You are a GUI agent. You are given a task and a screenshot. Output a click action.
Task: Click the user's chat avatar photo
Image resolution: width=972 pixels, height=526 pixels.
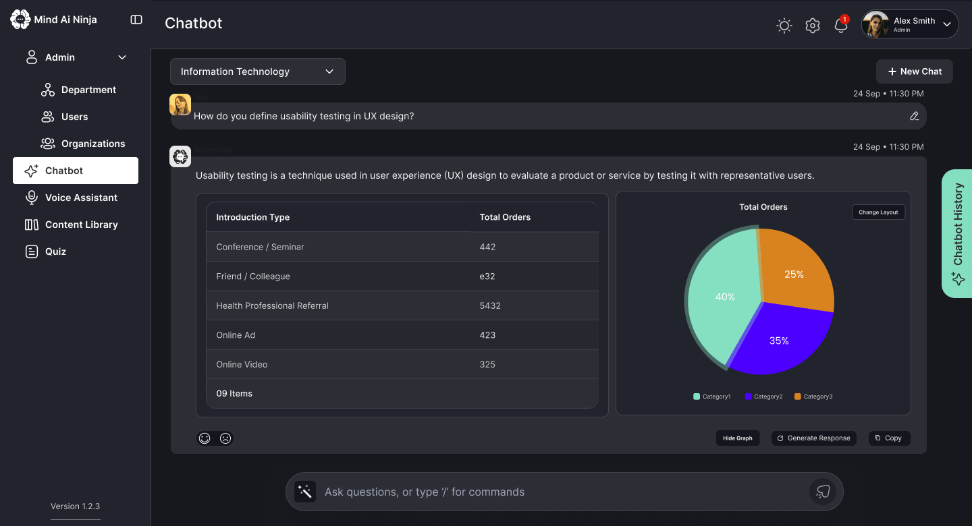coord(180,105)
